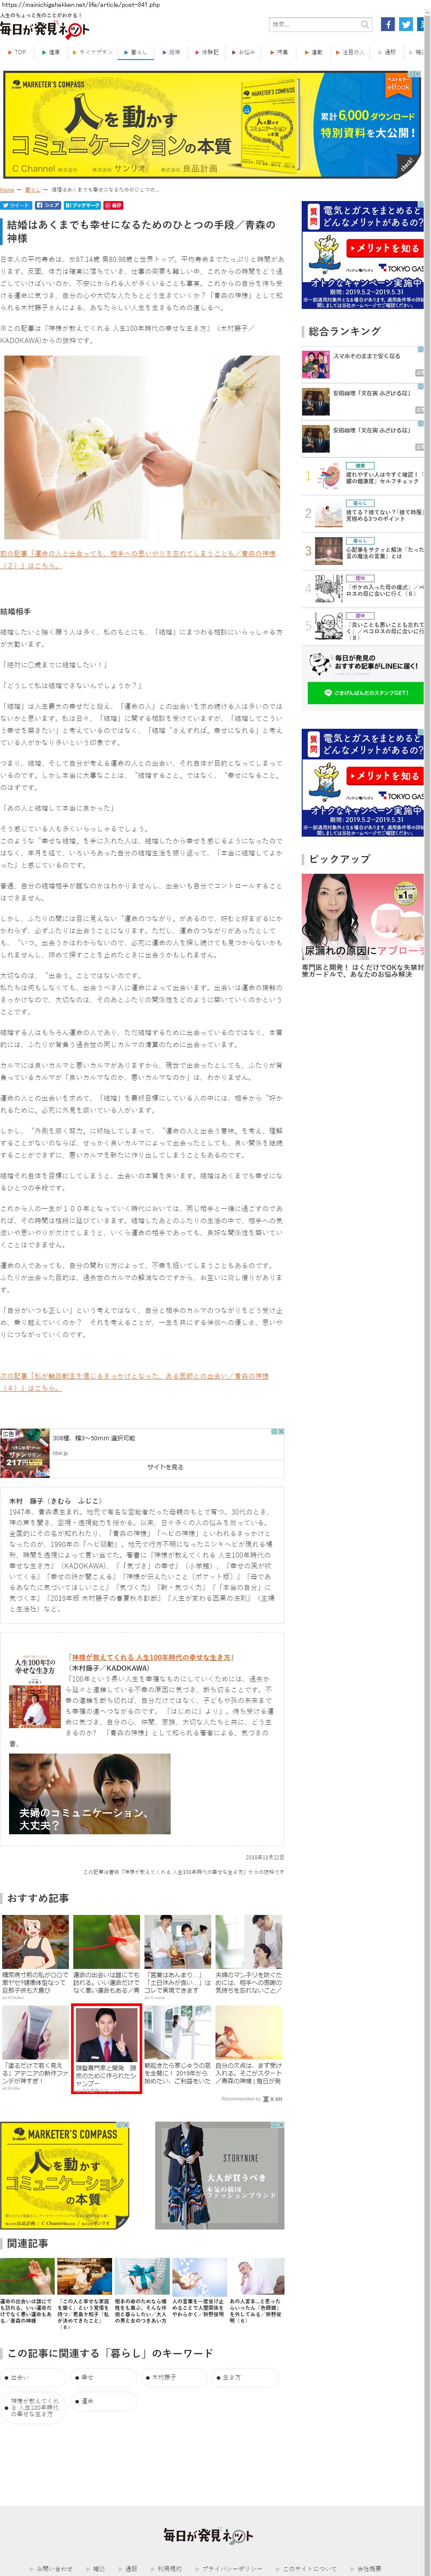This screenshot has height=2576, width=431.
Task: Click the search magnifier icon in header
Action: 364,24
